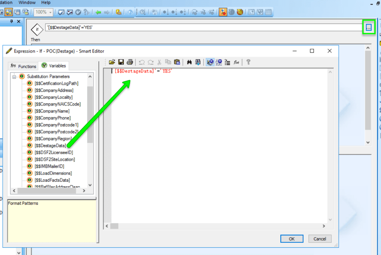The image size is (381, 255).
Task: Switch to the Functions tab
Action: [x=24, y=66]
